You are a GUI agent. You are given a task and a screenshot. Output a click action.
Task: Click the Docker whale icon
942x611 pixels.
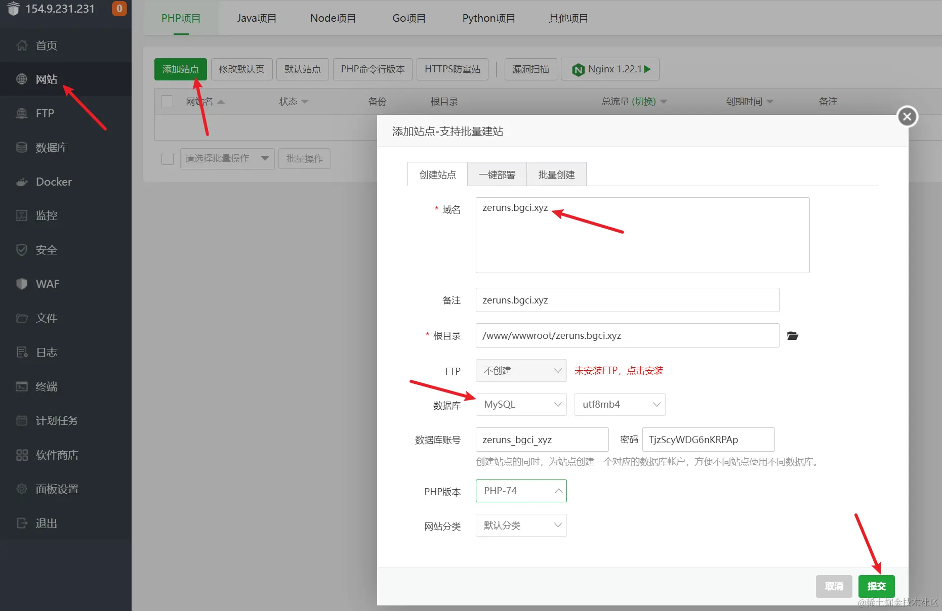pyautogui.click(x=22, y=182)
